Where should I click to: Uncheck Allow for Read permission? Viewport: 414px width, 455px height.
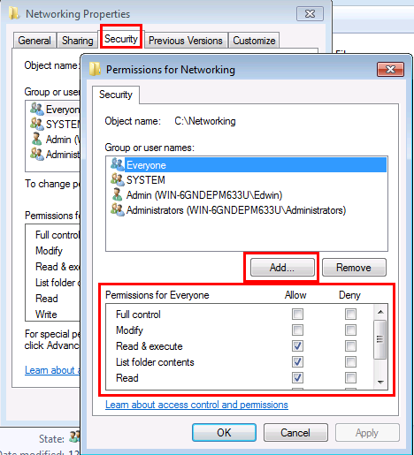click(297, 378)
